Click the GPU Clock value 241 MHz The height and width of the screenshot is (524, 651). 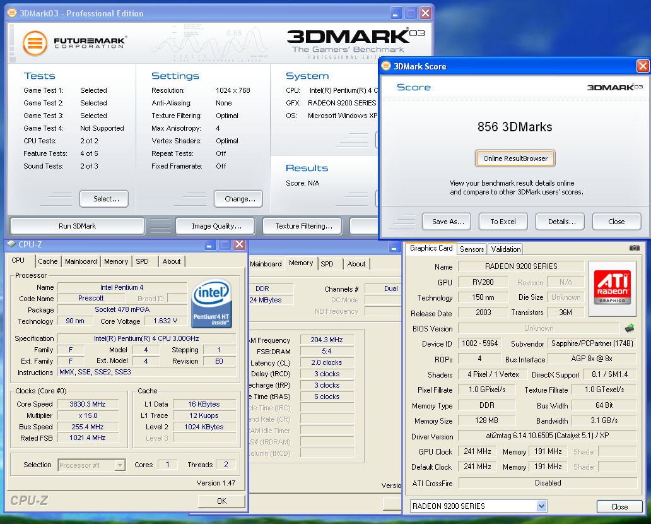click(x=478, y=451)
